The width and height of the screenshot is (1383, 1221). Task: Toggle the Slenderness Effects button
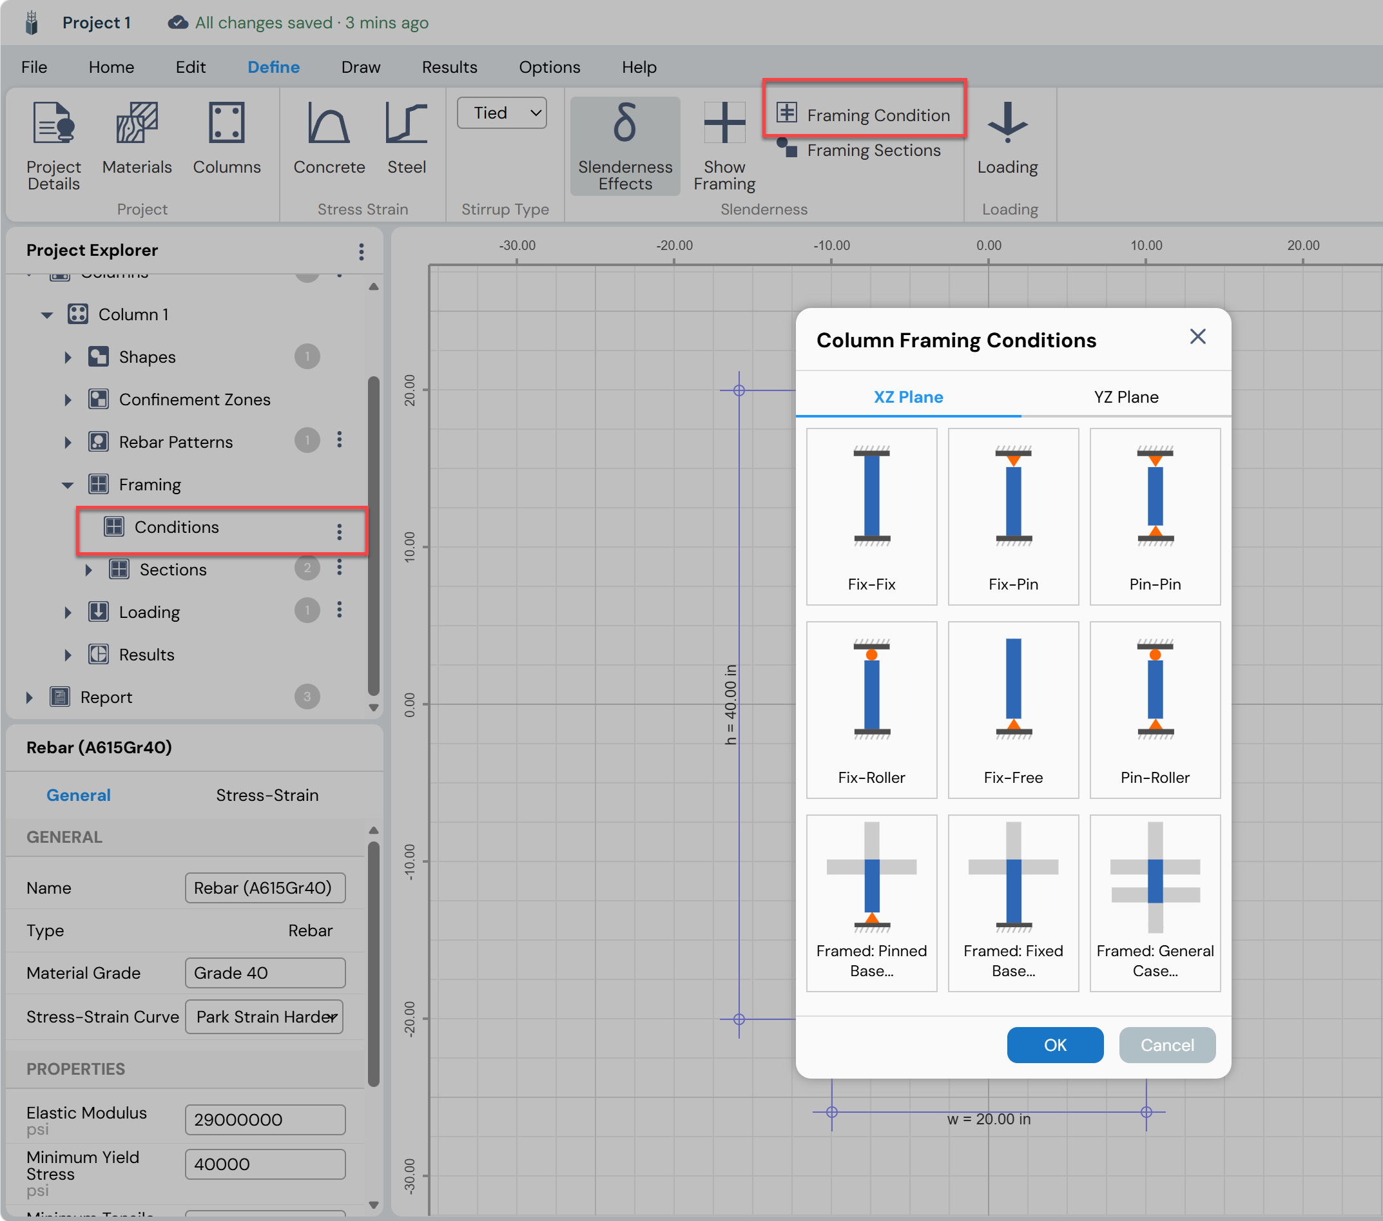click(x=625, y=146)
